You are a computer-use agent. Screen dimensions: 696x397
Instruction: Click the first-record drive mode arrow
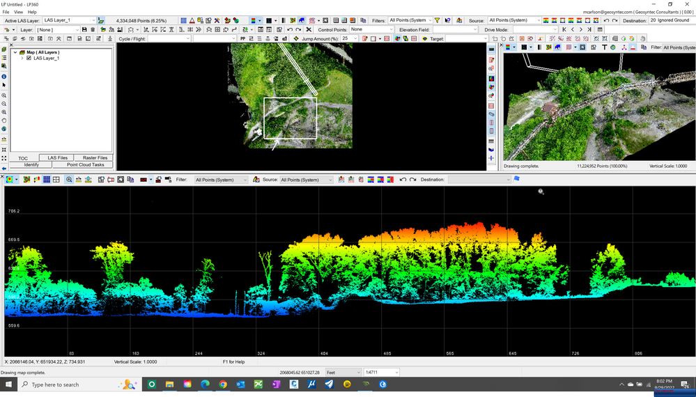pos(564,30)
